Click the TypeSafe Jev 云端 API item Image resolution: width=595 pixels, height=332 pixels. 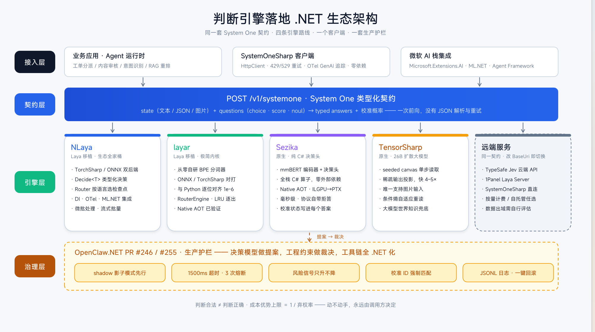(511, 170)
